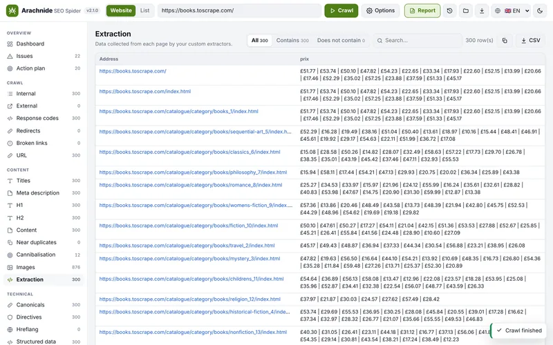Open the folder icon in top toolbar
Screen dimensions: 553x345
(465, 10)
